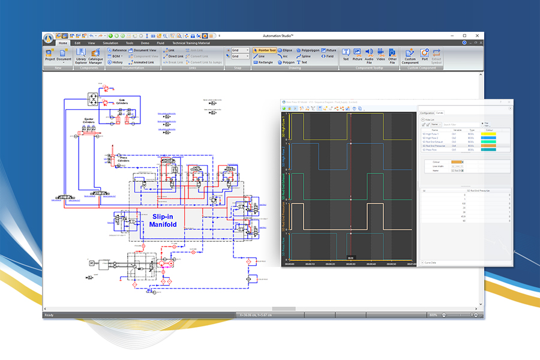Click the Automation Studio application logo button

[x=49, y=38]
